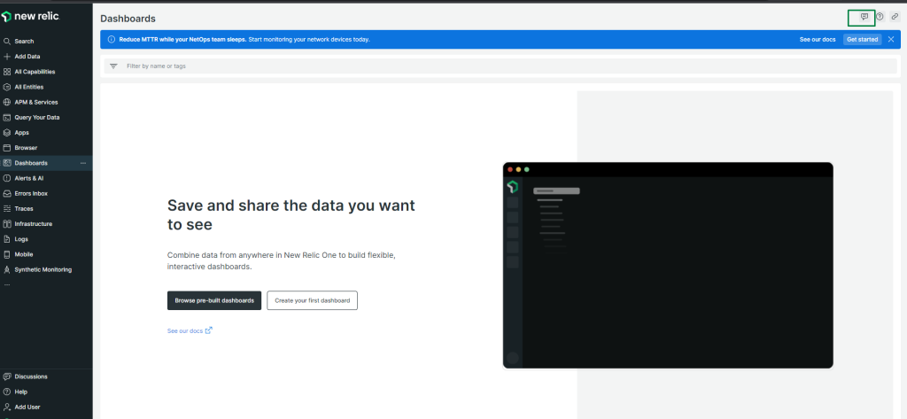Image resolution: width=907 pixels, height=419 pixels.
Task: Open Add Data with the plus icon
Action: pyautogui.click(x=22, y=57)
